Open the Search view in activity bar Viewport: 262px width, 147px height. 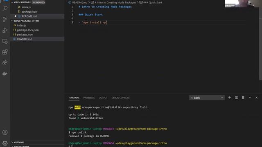5,8
